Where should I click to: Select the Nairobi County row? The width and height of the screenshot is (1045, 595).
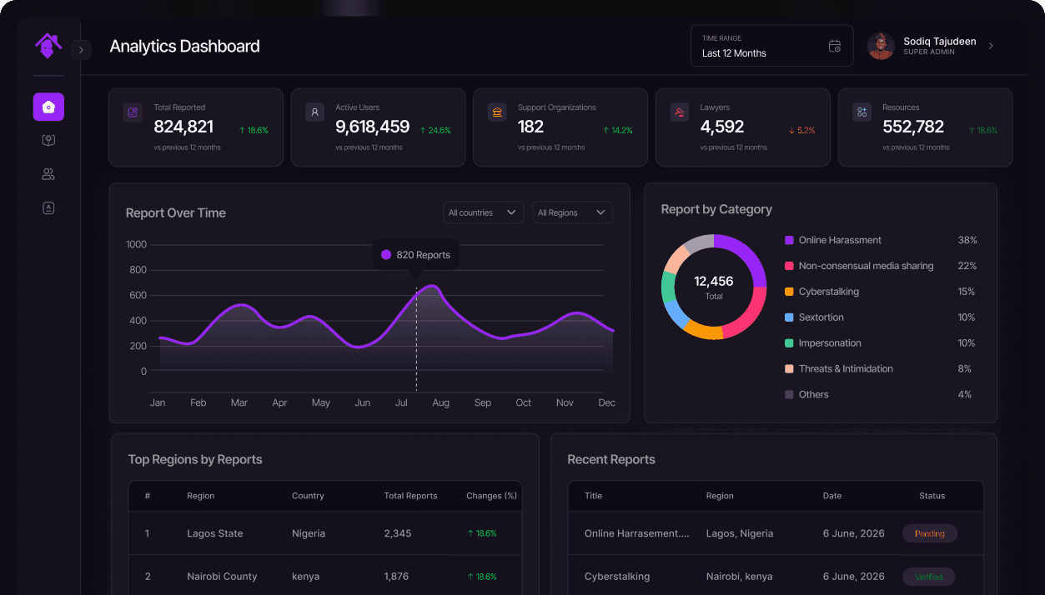coord(325,576)
